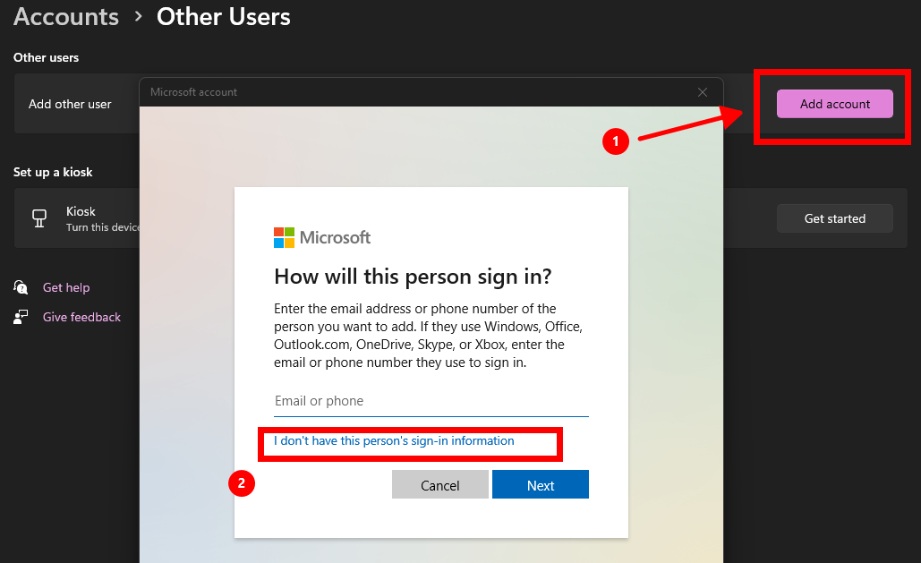
Task: Click the Get help headset icon
Action: (x=21, y=287)
